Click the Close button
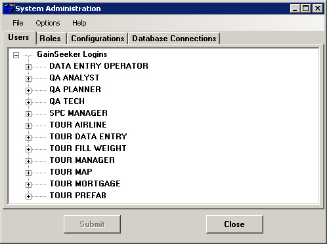Image resolution: width=327 pixels, height=244 pixels. [x=234, y=224]
